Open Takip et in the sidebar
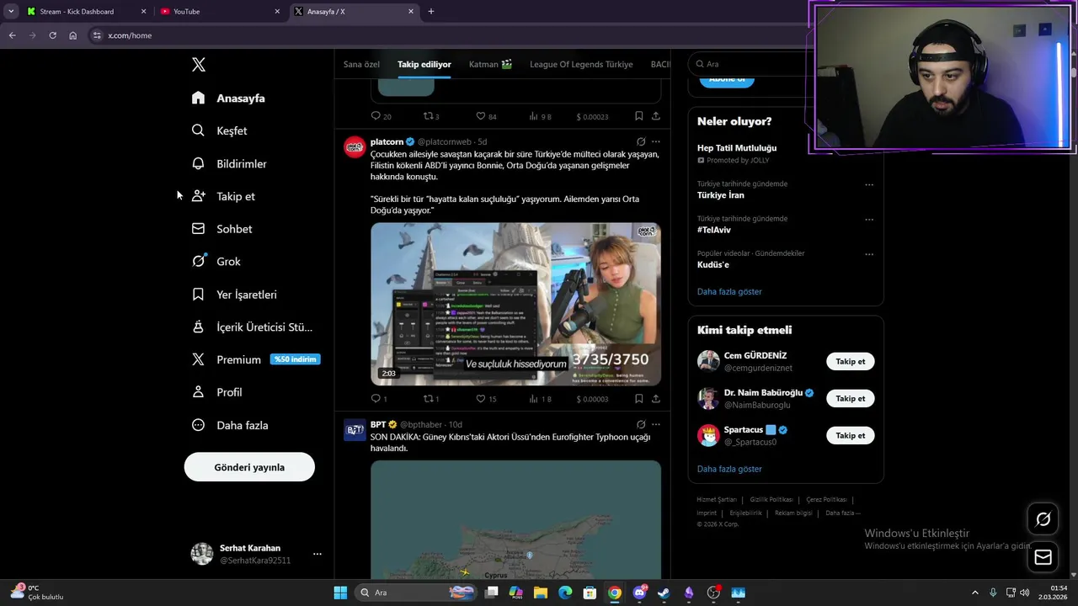This screenshot has width=1078, height=606. click(x=223, y=196)
